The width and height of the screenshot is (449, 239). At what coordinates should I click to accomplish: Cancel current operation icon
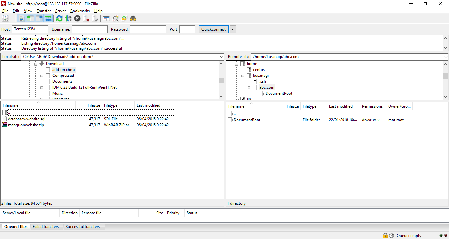[x=77, y=18]
